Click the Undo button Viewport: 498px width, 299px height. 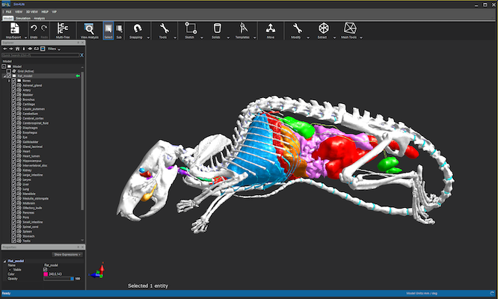tap(34, 28)
